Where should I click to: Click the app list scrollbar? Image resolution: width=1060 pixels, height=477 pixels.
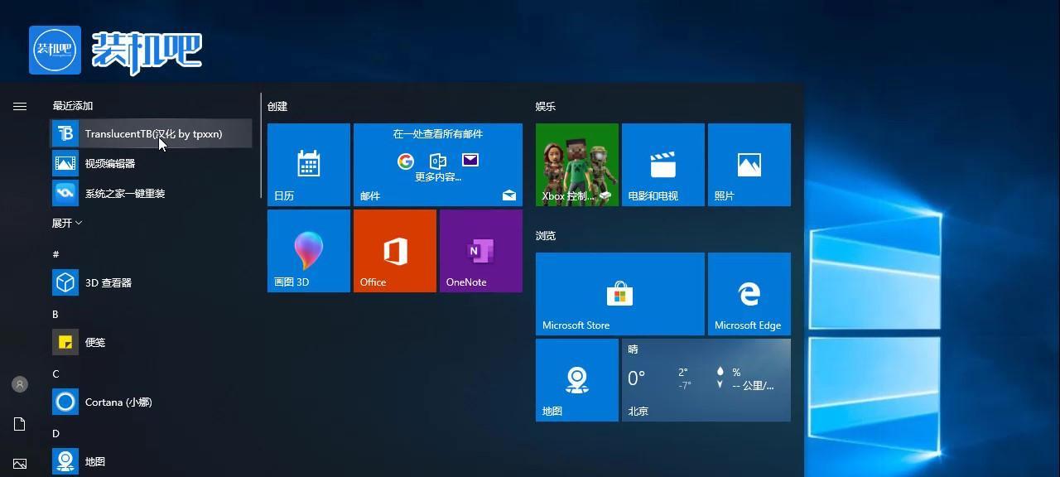click(x=261, y=145)
